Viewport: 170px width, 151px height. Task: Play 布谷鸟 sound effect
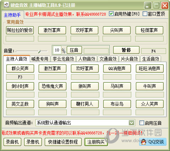tap(117, 104)
